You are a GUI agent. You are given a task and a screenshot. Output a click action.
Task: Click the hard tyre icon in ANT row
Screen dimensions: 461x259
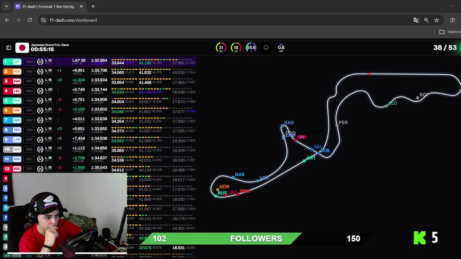40,62
